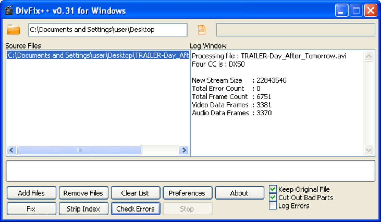381x222 pixels.
Task: Toggle Keep Original File checkbox
Action: coord(273,189)
